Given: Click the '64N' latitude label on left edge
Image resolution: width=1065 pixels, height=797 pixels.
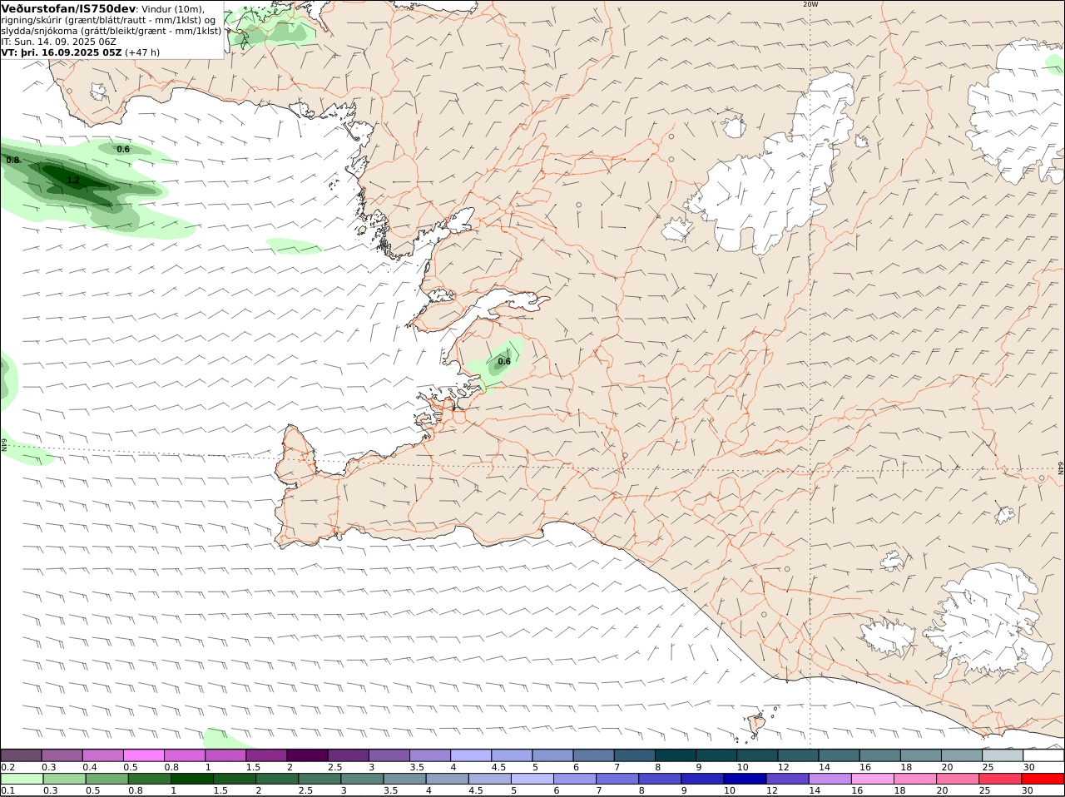Looking at the screenshot, I should pos(4,444).
